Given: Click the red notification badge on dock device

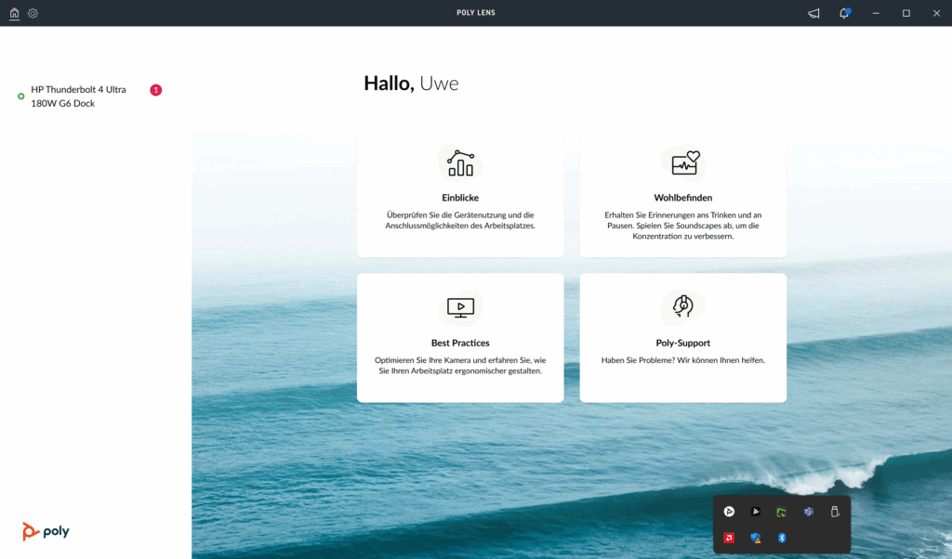Looking at the screenshot, I should tap(156, 90).
